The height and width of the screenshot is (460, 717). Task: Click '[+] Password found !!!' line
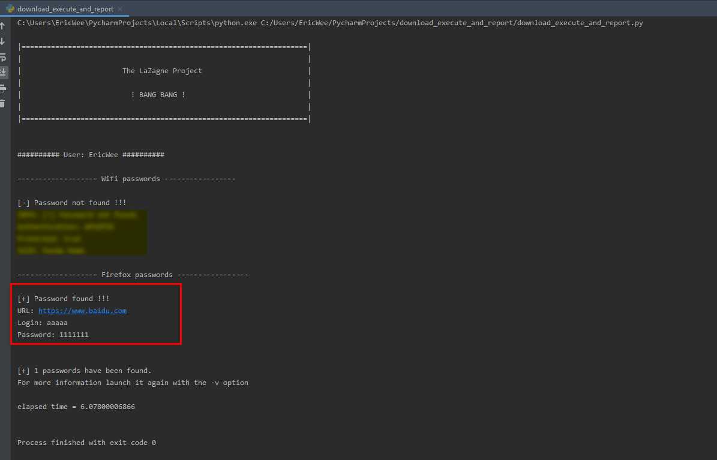pos(64,299)
